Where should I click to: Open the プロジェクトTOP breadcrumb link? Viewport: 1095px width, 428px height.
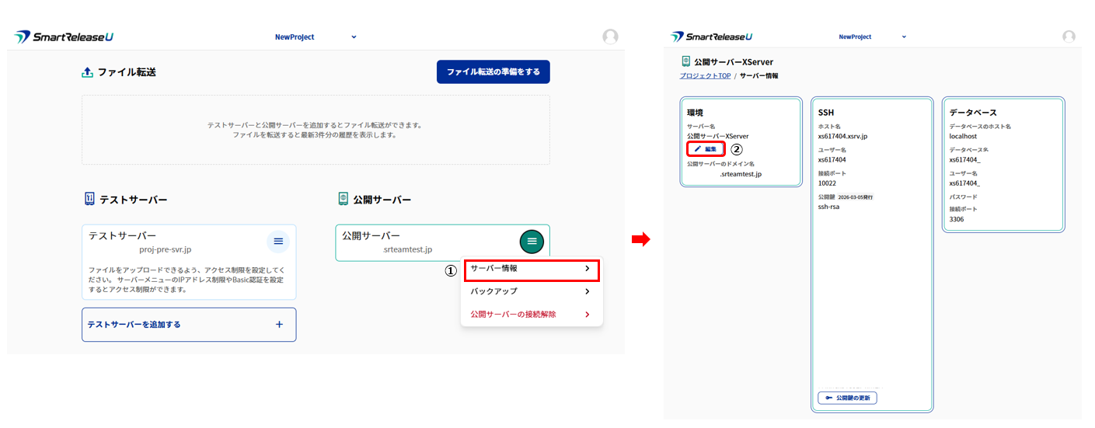tap(705, 76)
